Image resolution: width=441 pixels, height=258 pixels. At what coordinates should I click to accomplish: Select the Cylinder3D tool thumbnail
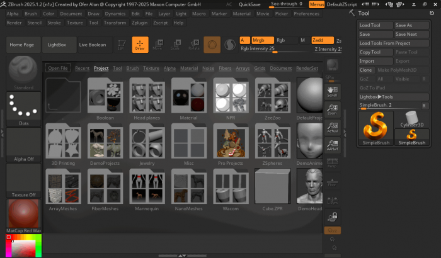(x=411, y=120)
